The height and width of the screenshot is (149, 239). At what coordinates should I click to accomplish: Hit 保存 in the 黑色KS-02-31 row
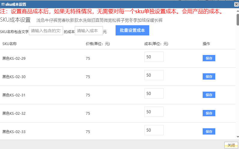click(209, 95)
